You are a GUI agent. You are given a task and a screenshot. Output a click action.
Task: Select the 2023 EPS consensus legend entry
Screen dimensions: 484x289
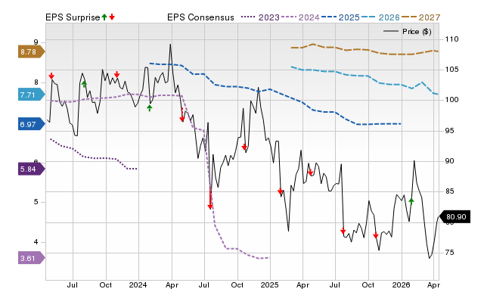pyautogui.click(x=260, y=17)
